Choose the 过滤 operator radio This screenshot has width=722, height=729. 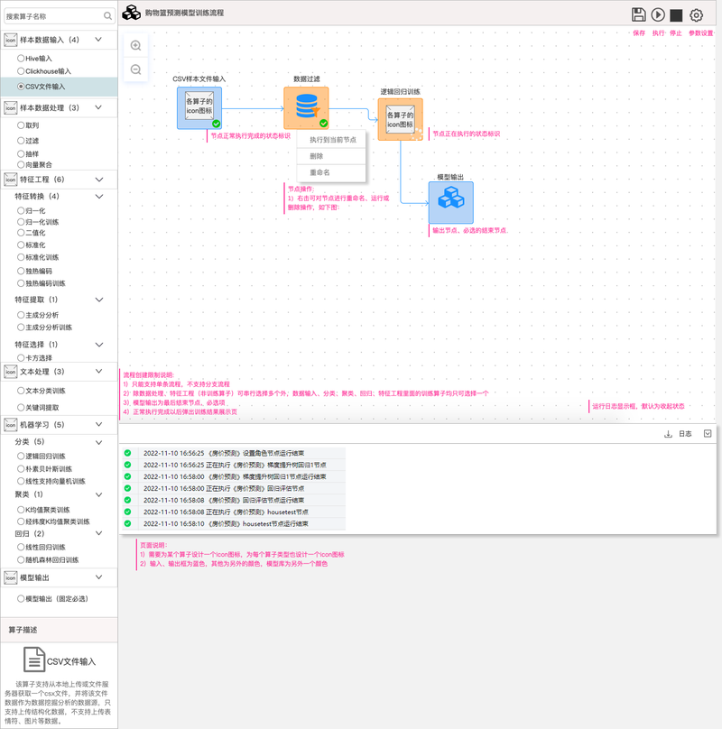coord(21,141)
